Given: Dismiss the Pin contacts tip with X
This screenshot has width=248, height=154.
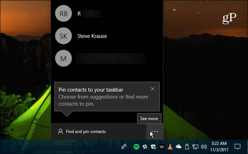Looking at the screenshot, I should tap(152, 89).
